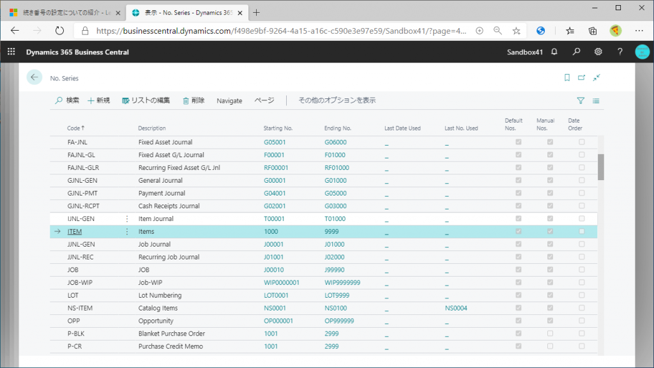
Task: Add this page to favorites star
Action: point(516,31)
